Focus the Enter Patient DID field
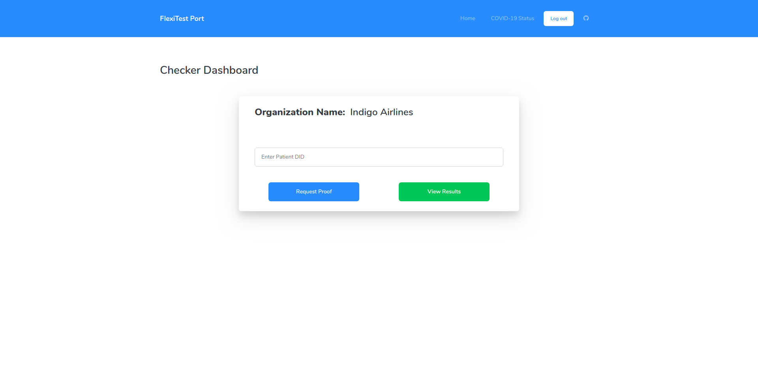This screenshot has width=758, height=369. tap(379, 157)
